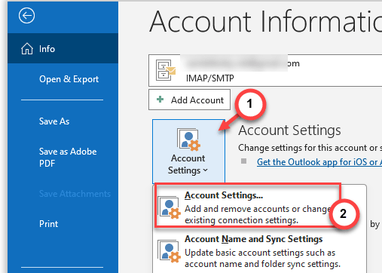This screenshot has width=382, height=273.
Task: Open the Info tab
Action: (x=63, y=48)
